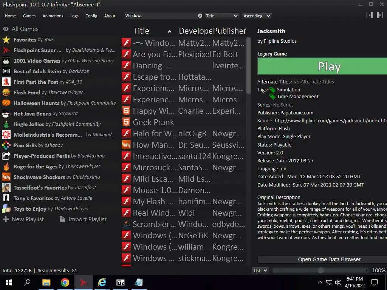
Task: Open Google Chrome from taskbar
Action: click(65, 282)
